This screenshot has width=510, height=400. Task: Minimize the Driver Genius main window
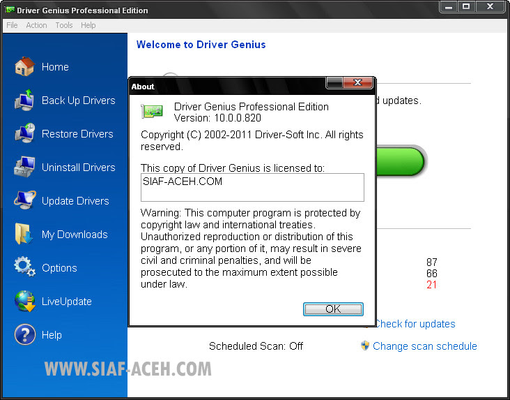click(449, 6)
